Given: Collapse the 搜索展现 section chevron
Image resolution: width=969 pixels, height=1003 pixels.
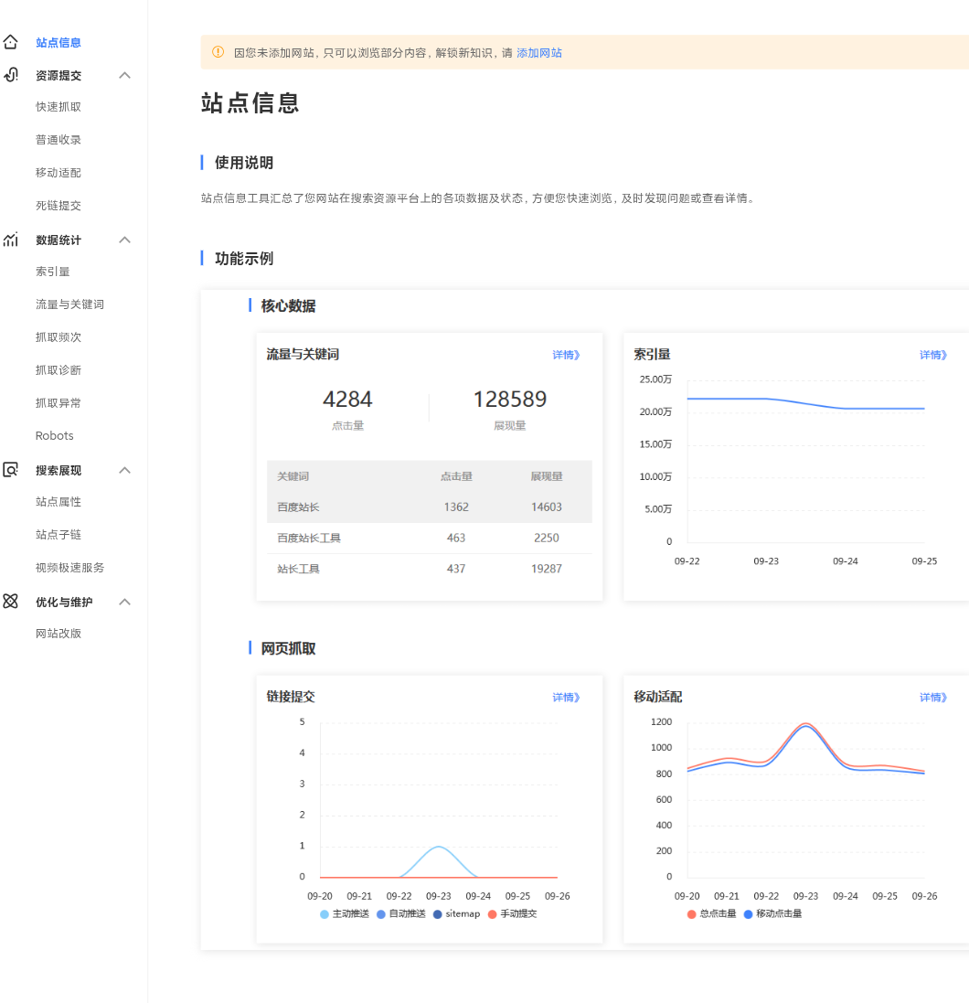Looking at the screenshot, I should click(x=125, y=470).
